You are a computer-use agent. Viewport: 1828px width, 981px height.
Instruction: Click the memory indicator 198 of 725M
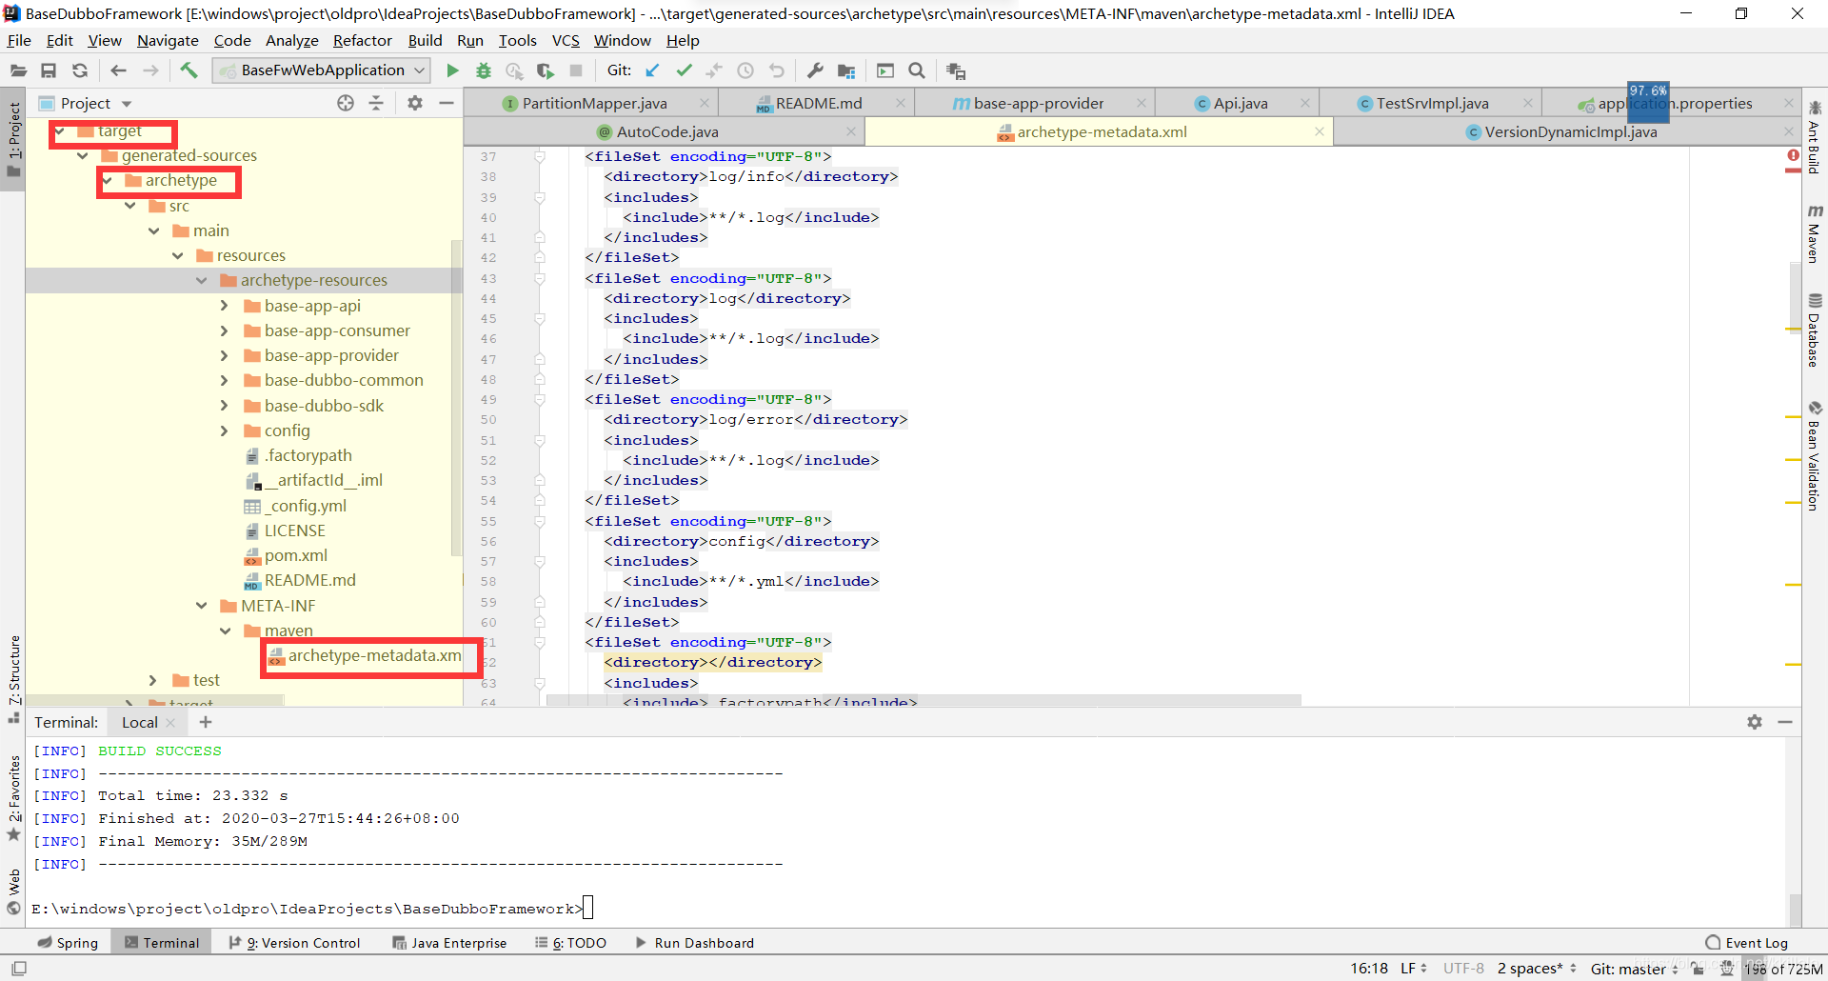click(x=1782, y=969)
